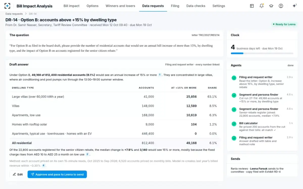Open the user profile icon
The width and height of the screenshot is (303, 189).
click(x=281, y=6)
